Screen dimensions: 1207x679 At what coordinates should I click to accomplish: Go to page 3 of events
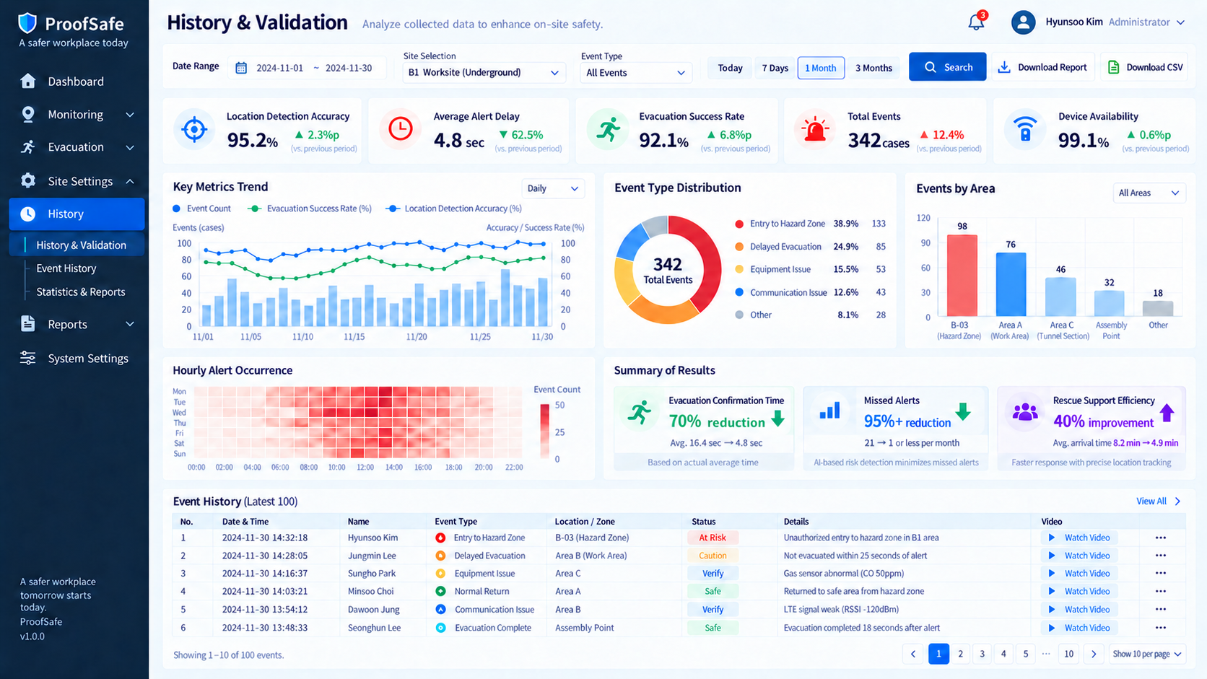point(982,654)
